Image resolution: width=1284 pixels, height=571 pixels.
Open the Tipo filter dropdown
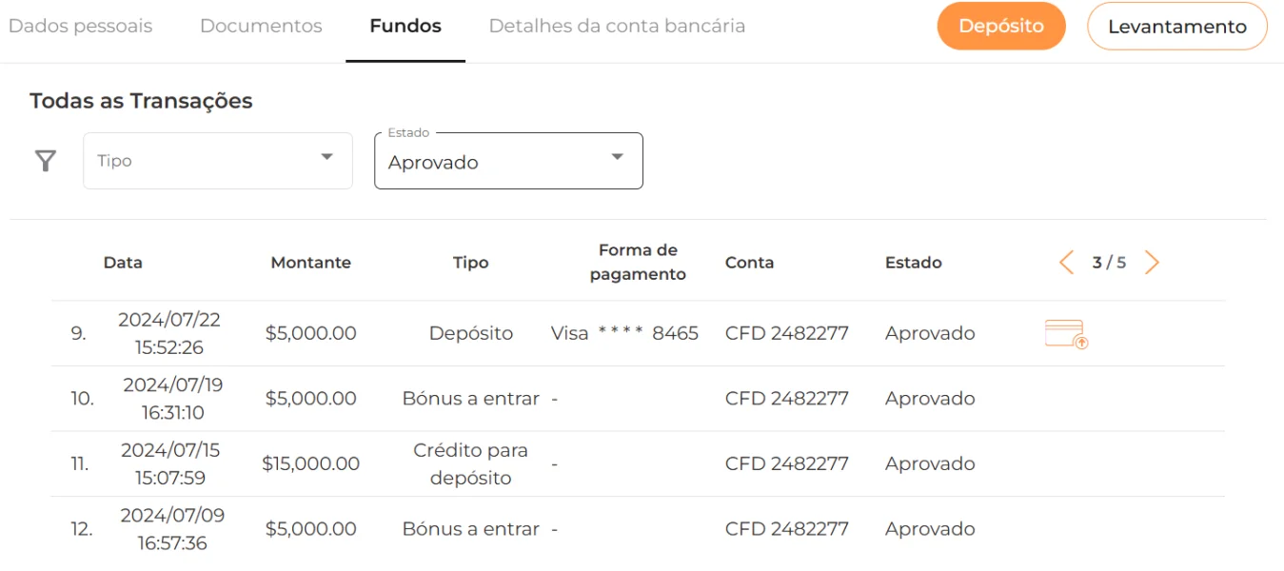tap(218, 161)
